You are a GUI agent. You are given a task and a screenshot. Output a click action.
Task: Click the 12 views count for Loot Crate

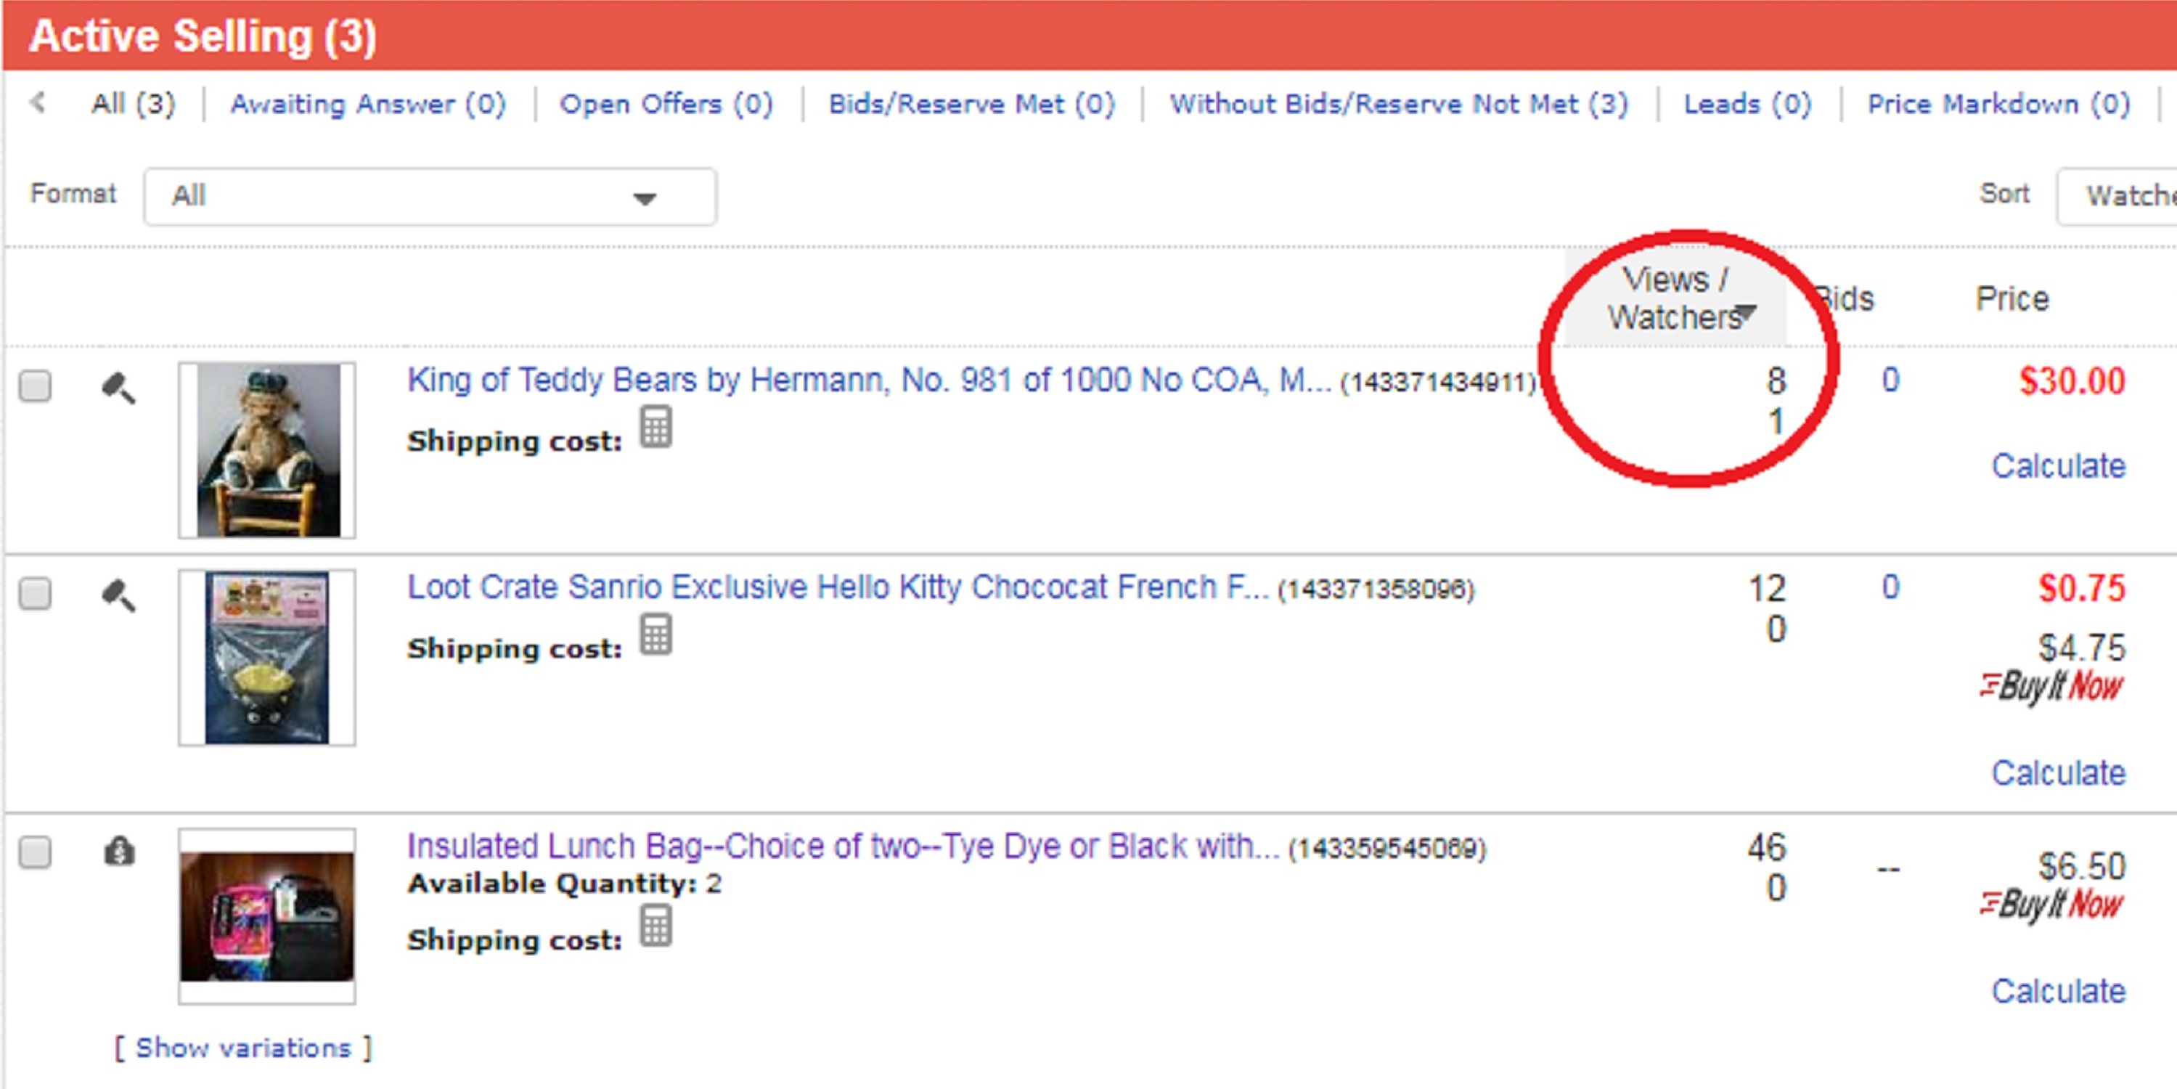pos(1767,589)
